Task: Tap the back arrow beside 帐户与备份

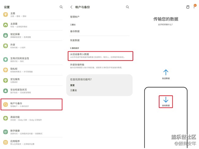Action: pyautogui.click(x=71, y=7)
